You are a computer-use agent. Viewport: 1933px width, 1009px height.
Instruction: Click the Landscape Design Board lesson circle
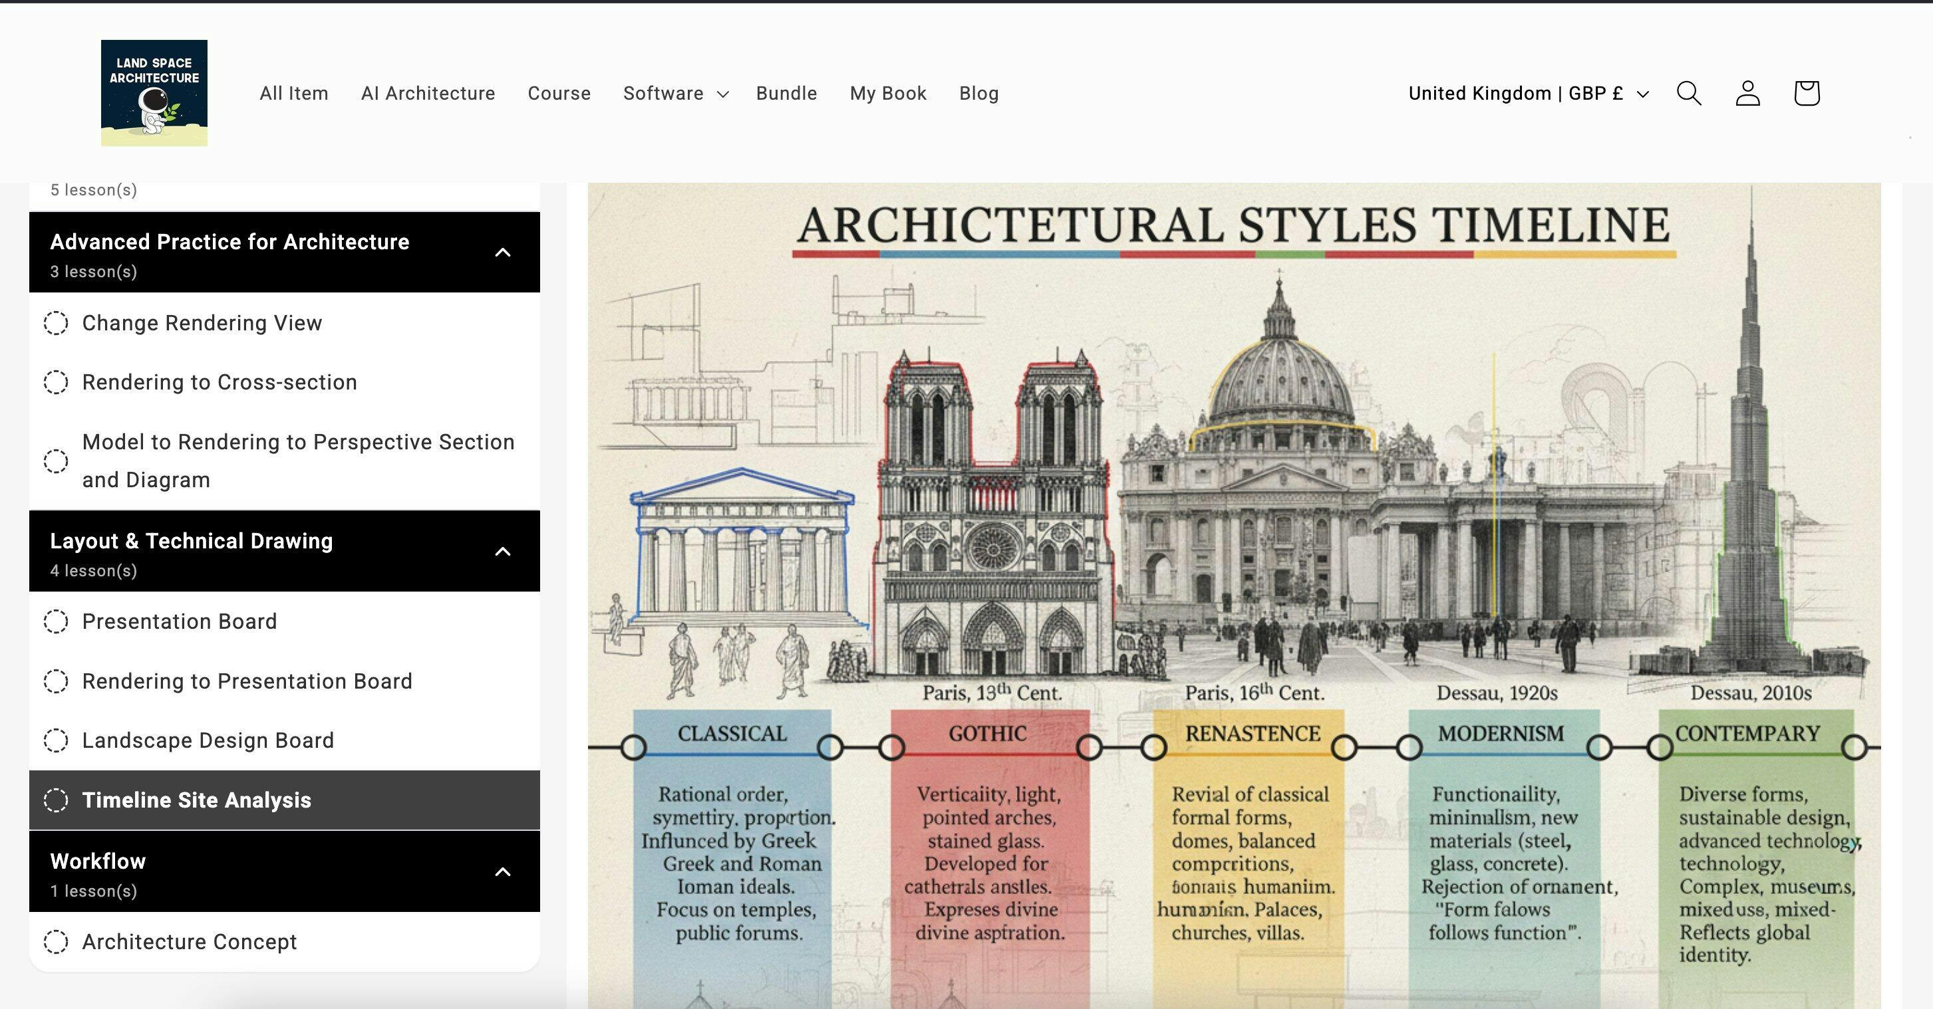coord(55,740)
